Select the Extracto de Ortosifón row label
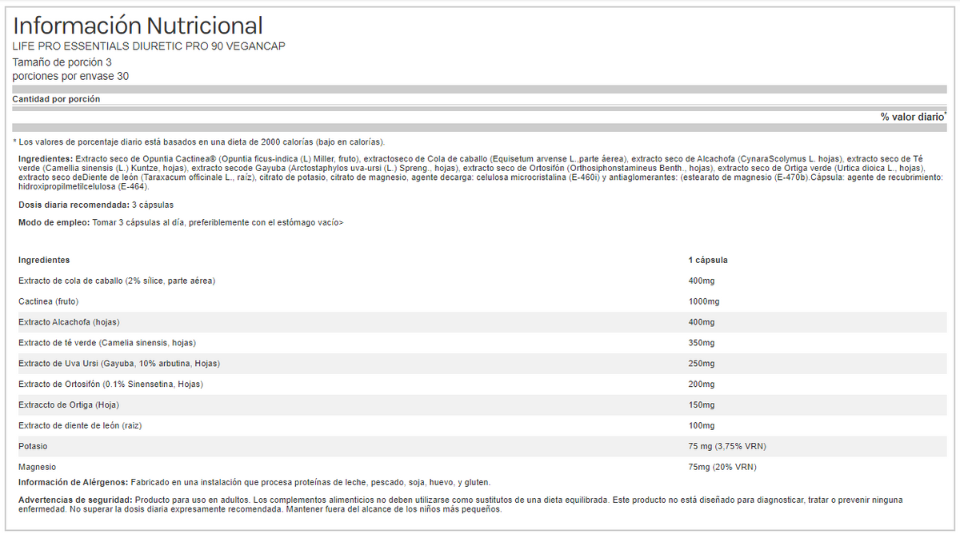The width and height of the screenshot is (960, 538). (110, 385)
